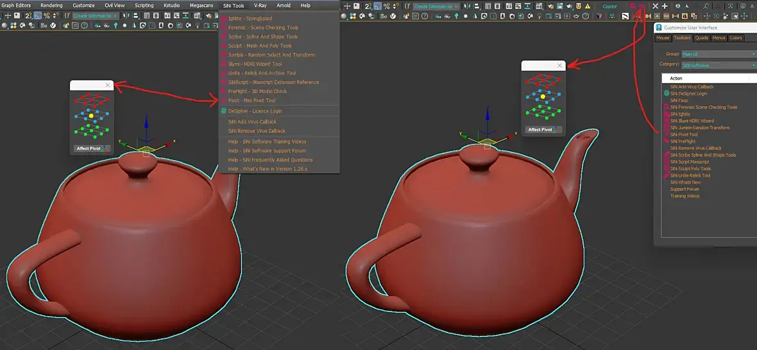Open the Scripting menu
The image size is (757, 350).
(144, 5)
